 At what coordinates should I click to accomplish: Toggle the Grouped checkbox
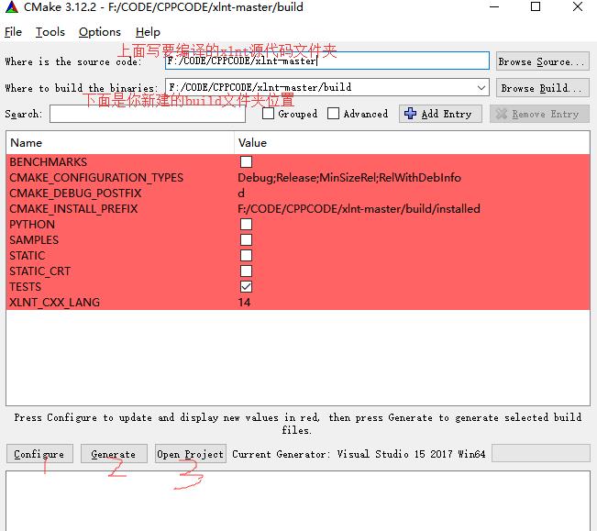(x=268, y=114)
